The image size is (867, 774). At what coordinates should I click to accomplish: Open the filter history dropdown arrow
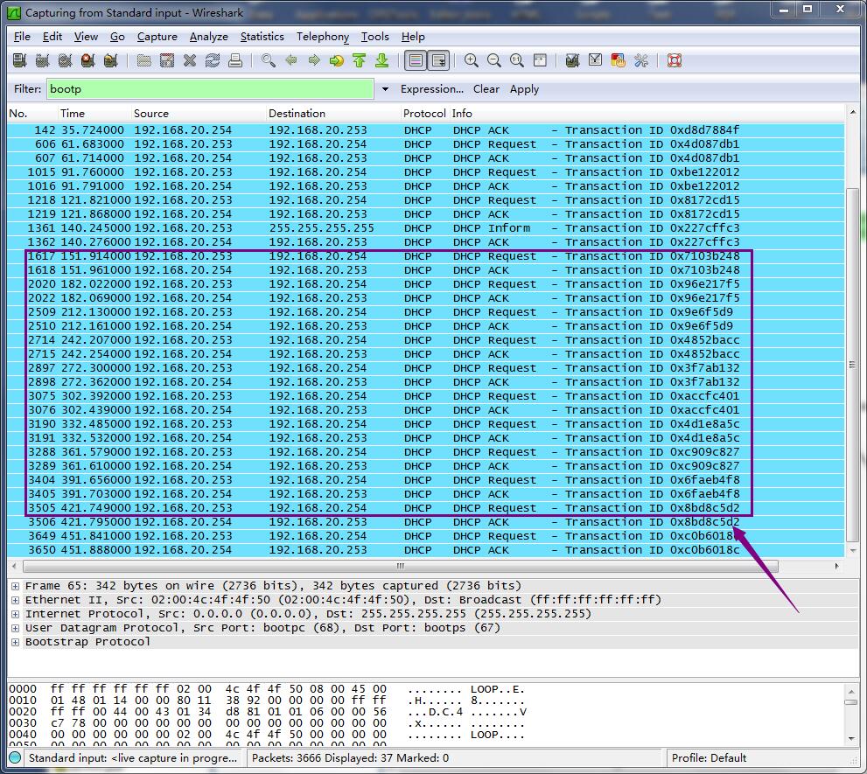point(385,89)
